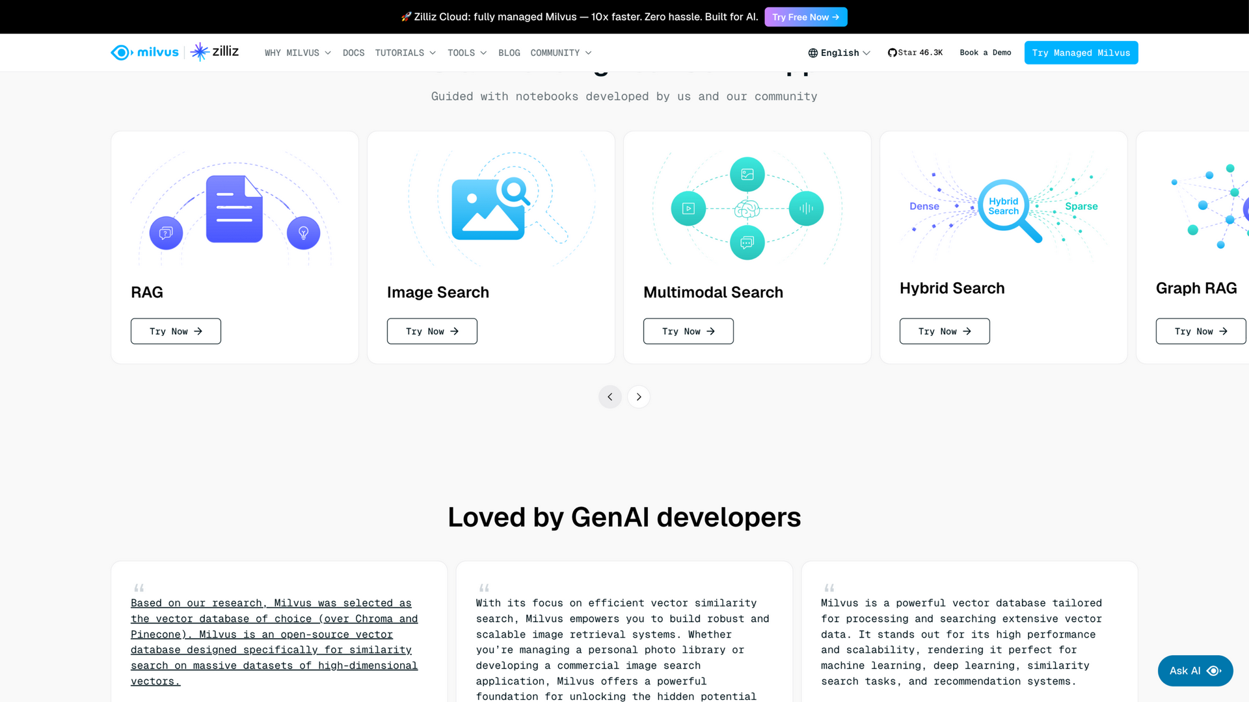Open the Milvus logo home link
The height and width of the screenshot is (702, 1249).
click(144, 52)
